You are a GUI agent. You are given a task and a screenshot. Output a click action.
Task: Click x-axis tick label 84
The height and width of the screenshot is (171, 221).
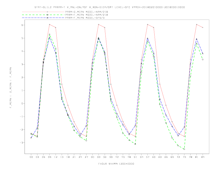point(203,157)
